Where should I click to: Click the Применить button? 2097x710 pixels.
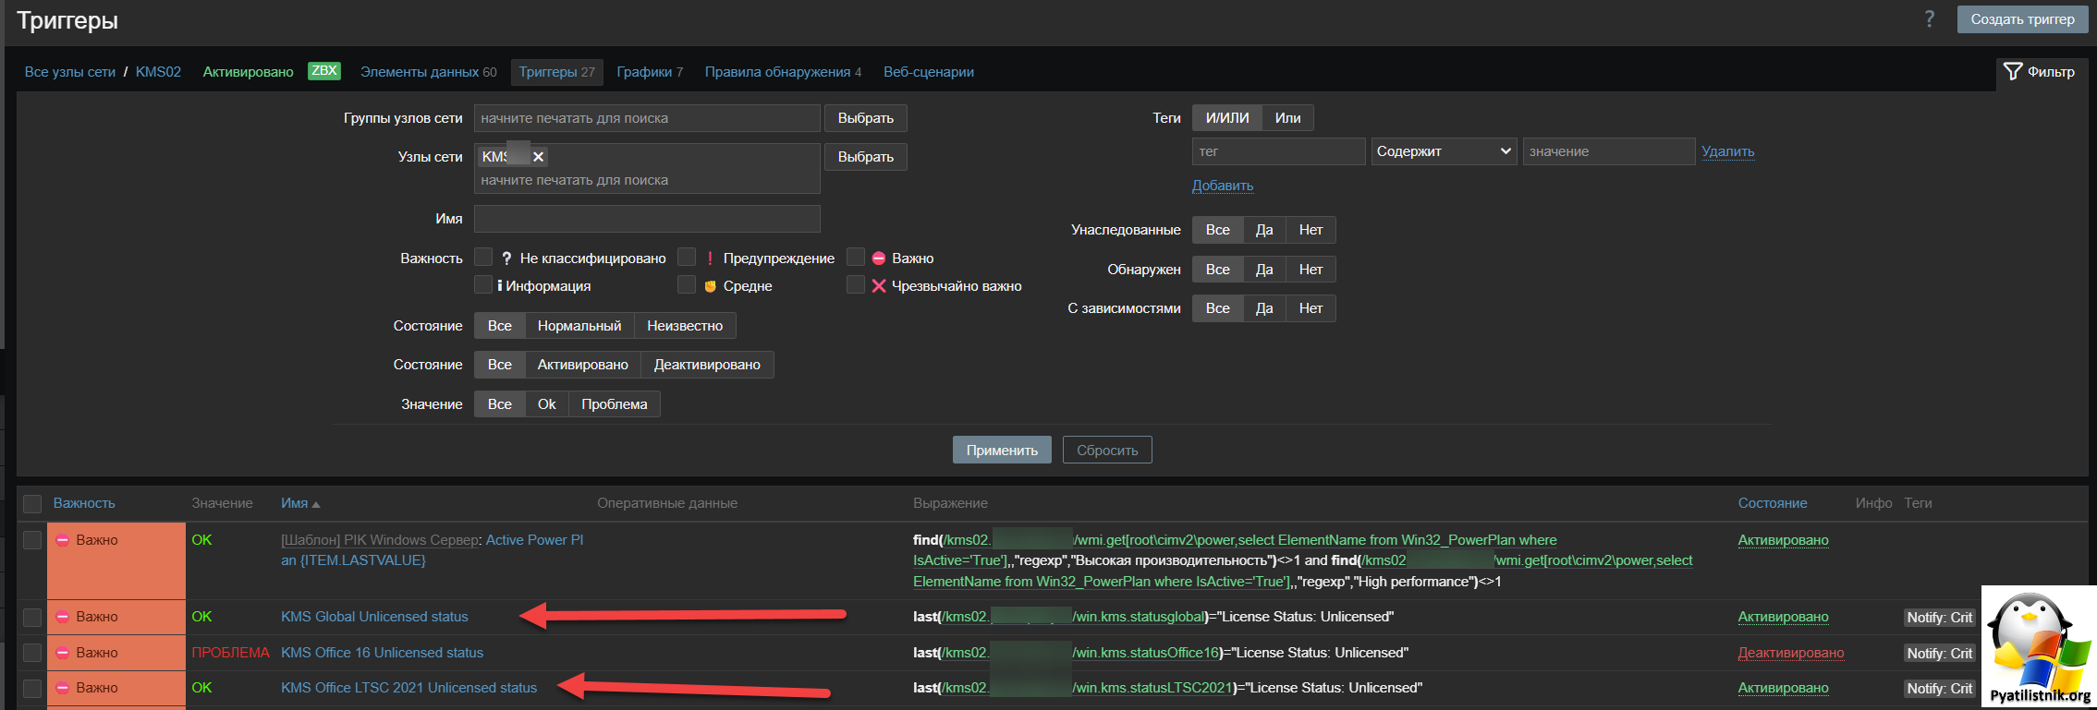tap(1002, 451)
